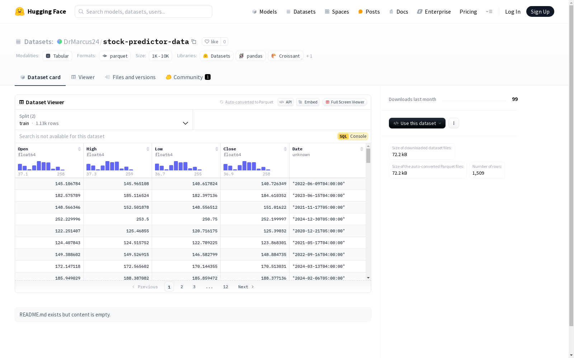Image resolution: width=574 pixels, height=358 pixels.
Task: Go to Datasets in top navigation
Action: point(301,11)
